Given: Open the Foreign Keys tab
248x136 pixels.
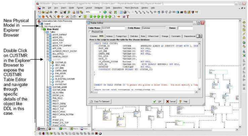Looking at the screenshot, I should pyautogui.click(x=121, y=36).
